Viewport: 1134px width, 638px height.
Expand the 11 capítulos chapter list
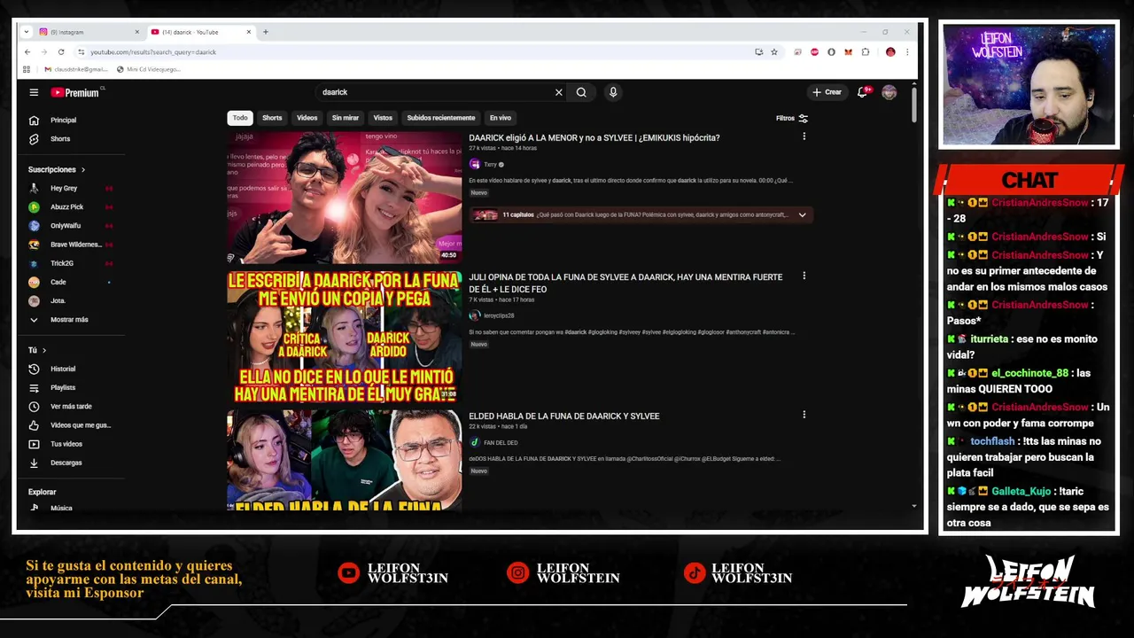click(x=802, y=214)
